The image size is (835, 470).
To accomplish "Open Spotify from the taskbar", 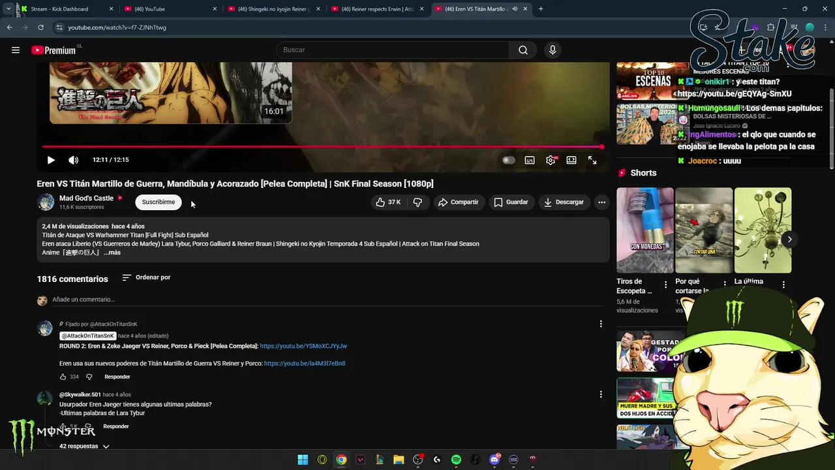I will coord(456,460).
